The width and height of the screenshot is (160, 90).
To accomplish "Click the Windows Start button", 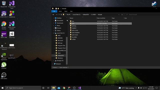I will pos(2,88).
